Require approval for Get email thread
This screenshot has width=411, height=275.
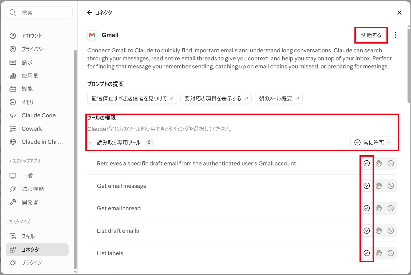pos(379,208)
